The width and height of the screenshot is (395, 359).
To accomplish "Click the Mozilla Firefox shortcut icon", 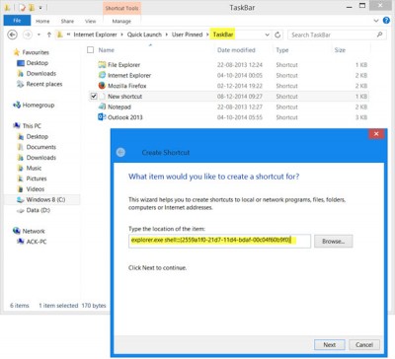I will point(102,86).
